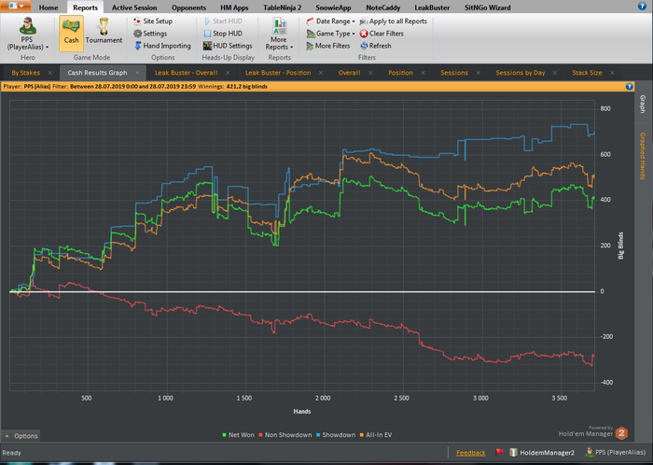The height and width of the screenshot is (465, 653).
Task: Switch to By Stakes report tab
Action: (x=25, y=73)
